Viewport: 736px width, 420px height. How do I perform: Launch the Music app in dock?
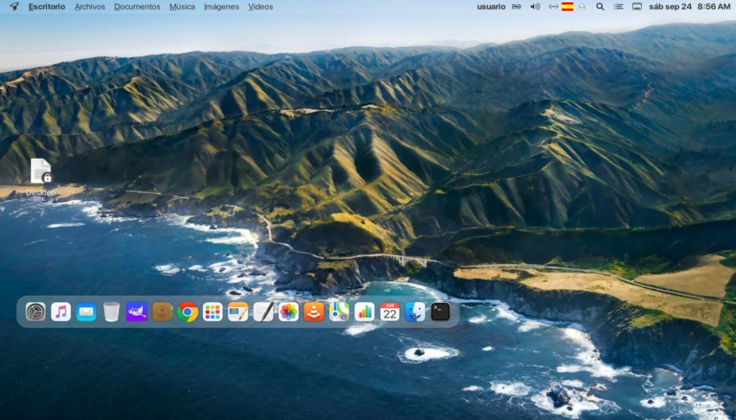point(61,312)
